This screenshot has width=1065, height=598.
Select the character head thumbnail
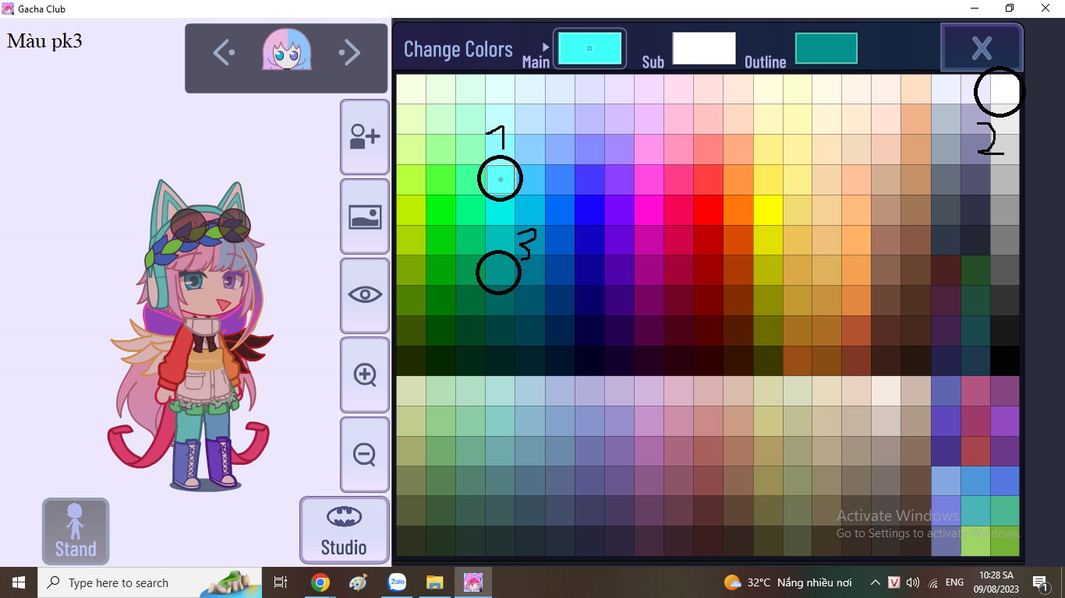point(287,51)
